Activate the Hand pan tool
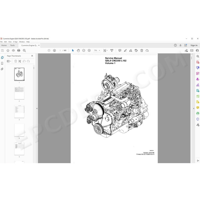The width and height of the screenshot is (200, 200). (x=78, y=51)
